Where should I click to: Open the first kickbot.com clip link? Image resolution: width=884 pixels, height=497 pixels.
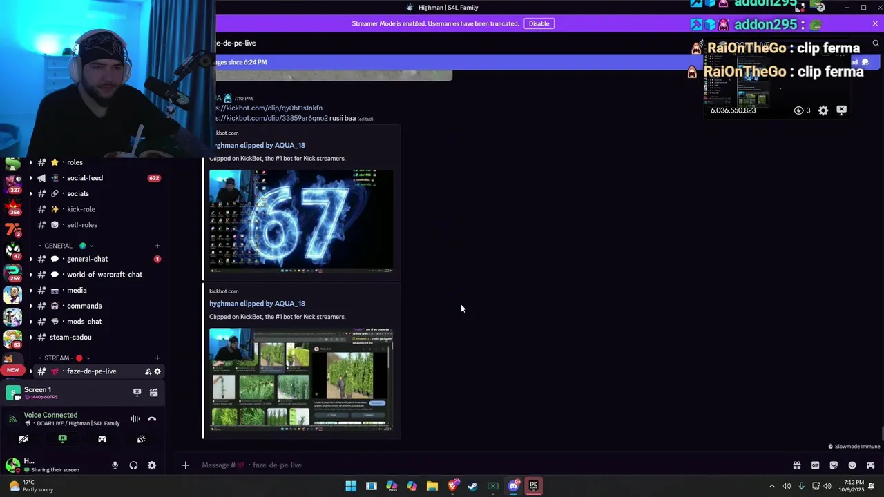269,108
